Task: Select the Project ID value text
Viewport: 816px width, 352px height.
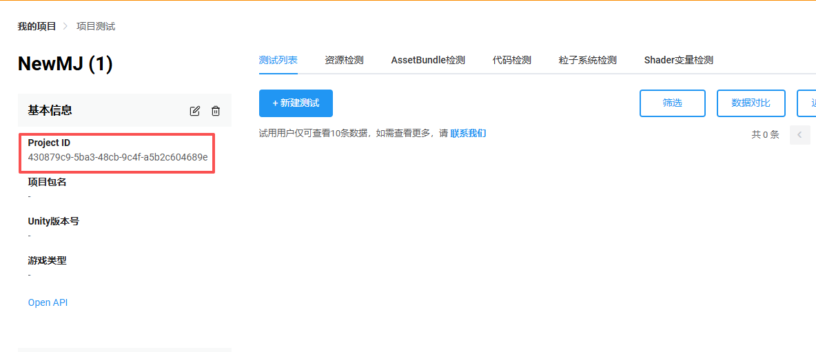Action: [118, 156]
